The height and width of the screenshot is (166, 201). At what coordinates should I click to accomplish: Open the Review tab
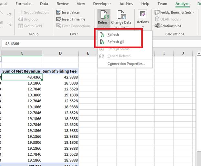coord(63,4)
